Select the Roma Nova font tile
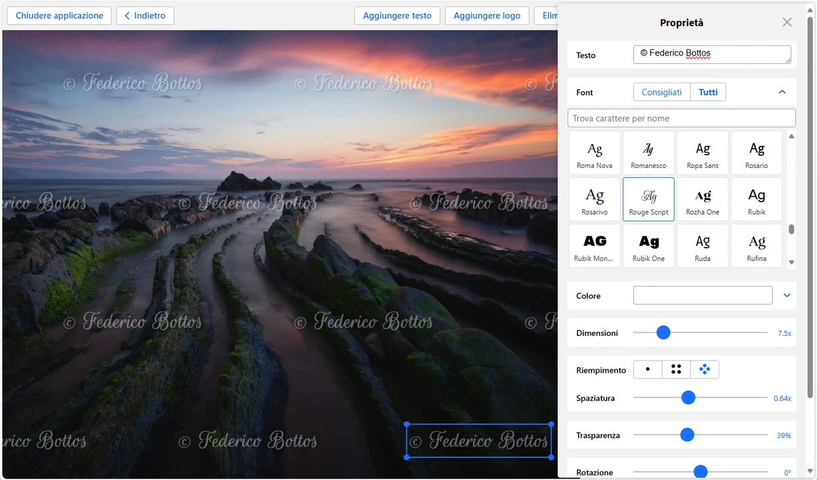 tap(594, 153)
